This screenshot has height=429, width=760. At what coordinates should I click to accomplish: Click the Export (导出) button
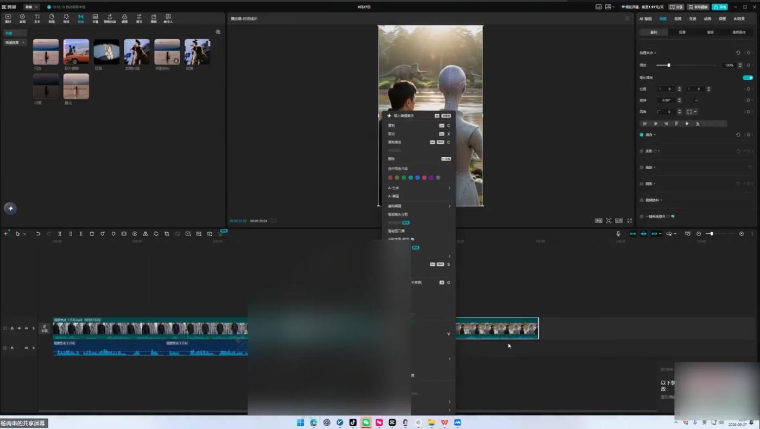tap(720, 7)
